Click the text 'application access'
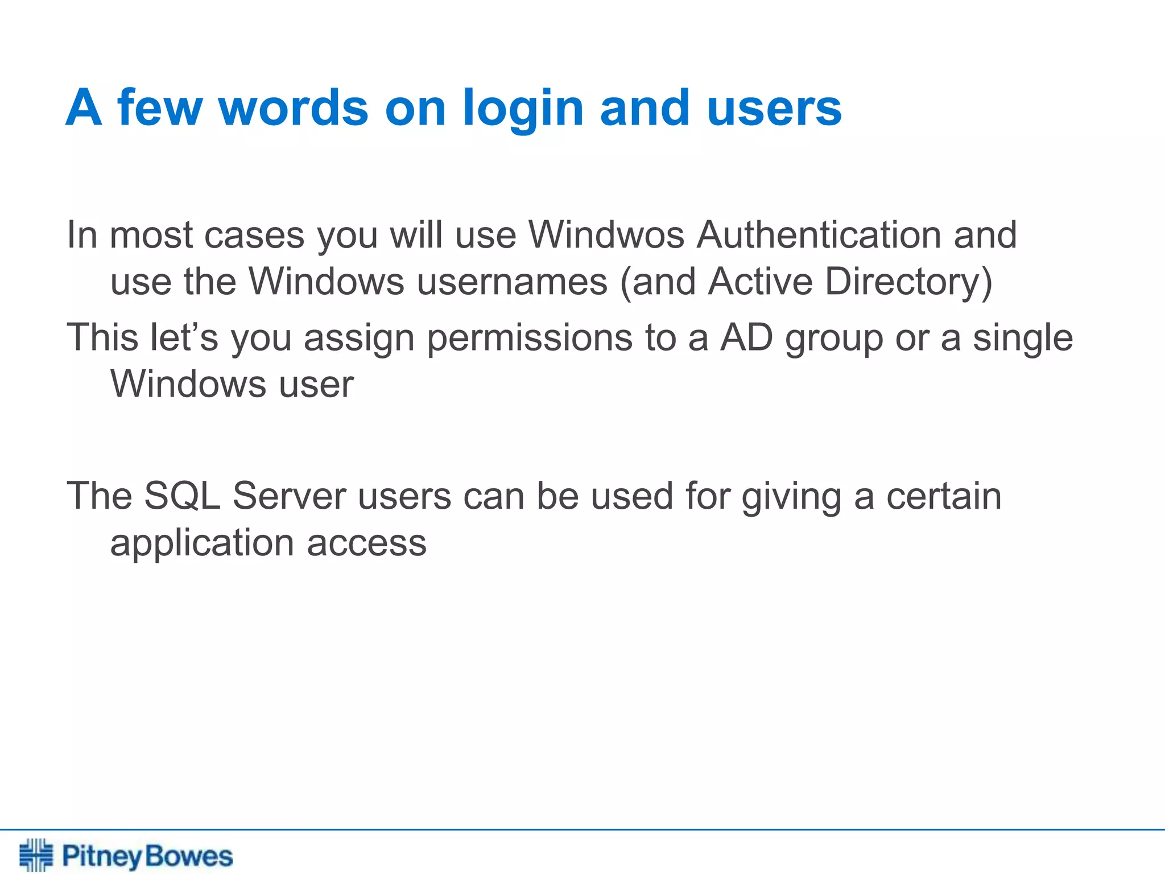Image resolution: width=1165 pixels, height=874 pixels. (x=268, y=543)
